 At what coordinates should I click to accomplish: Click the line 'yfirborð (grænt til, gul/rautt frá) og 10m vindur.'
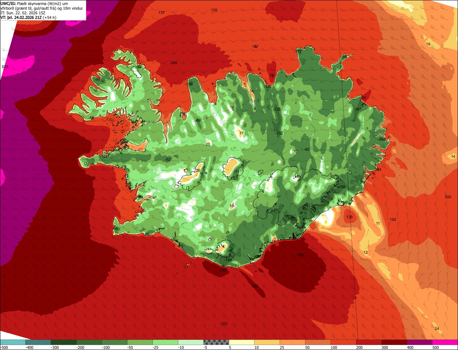pyautogui.click(x=42, y=8)
